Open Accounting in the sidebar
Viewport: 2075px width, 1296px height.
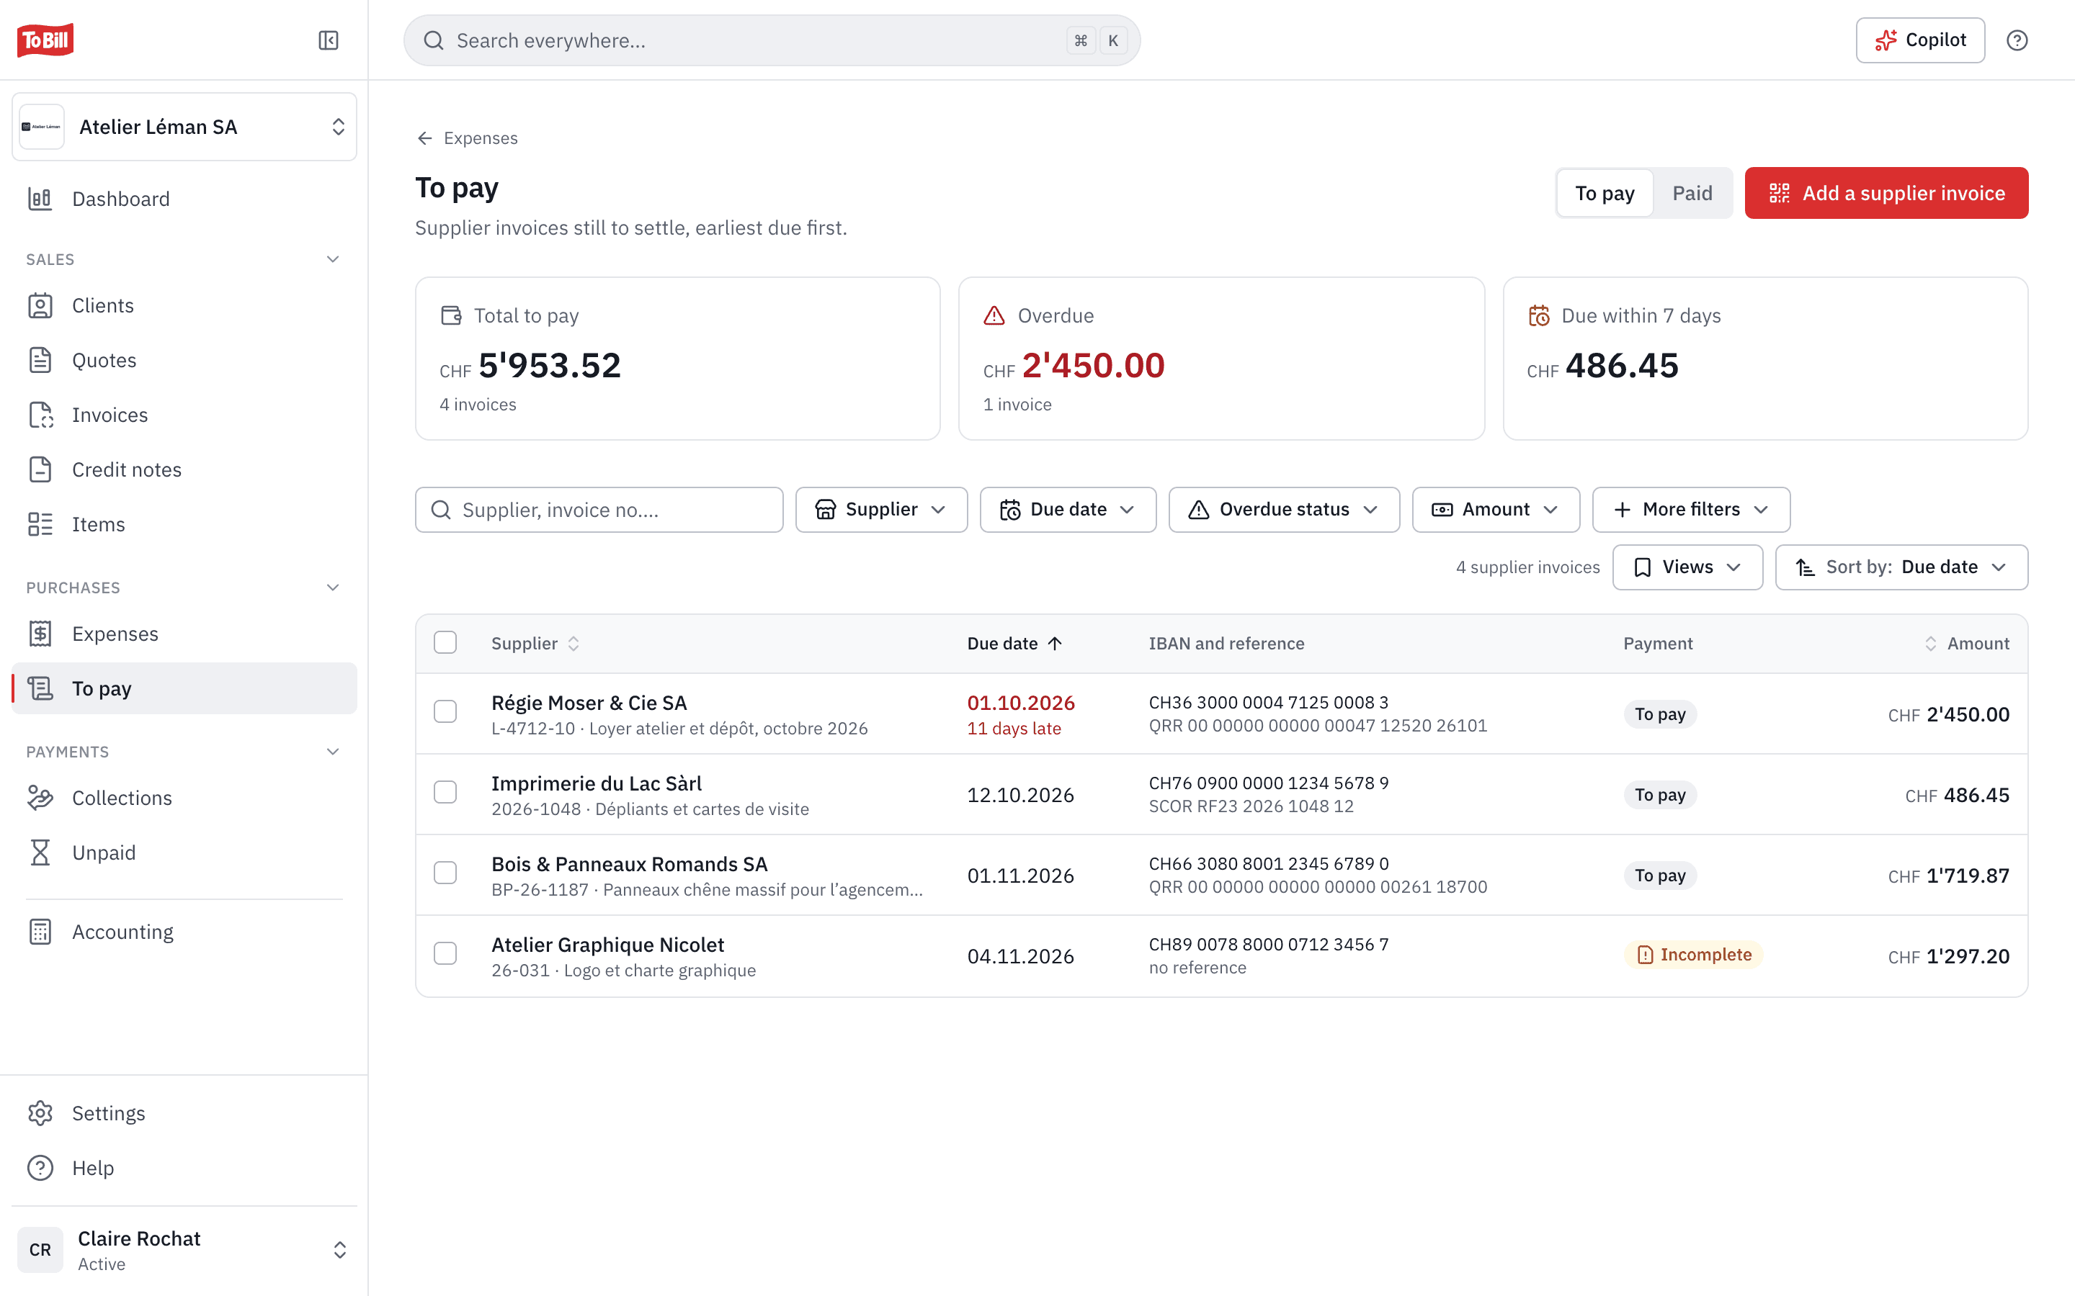click(184, 932)
